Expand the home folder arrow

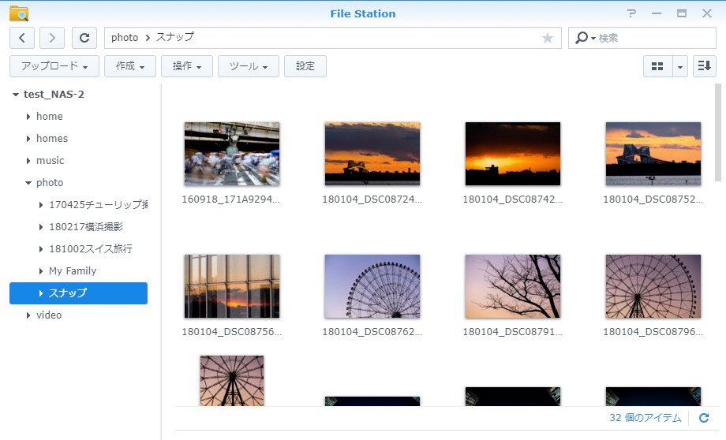coord(28,117)
